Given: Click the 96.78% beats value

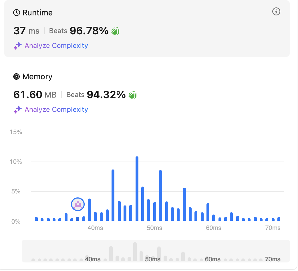Looking at the screenshot, I should [x=89, y=31].
